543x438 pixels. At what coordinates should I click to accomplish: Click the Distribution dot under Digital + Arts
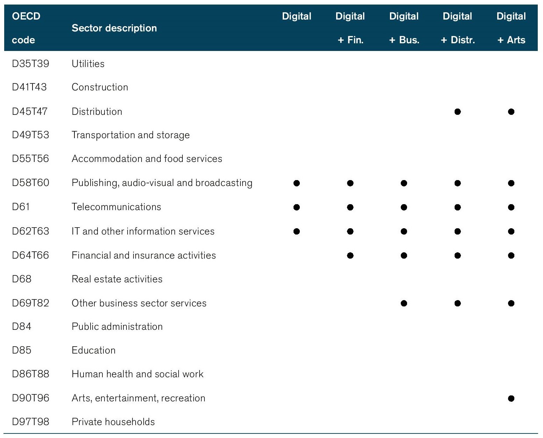511,112
